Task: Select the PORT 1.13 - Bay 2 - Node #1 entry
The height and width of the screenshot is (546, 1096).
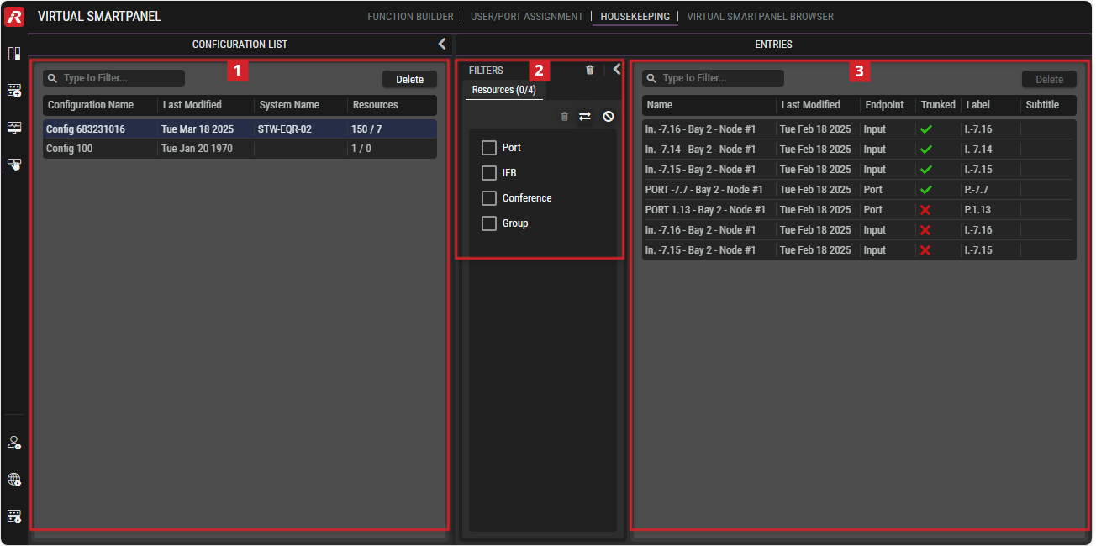Action: pos(859,210)
